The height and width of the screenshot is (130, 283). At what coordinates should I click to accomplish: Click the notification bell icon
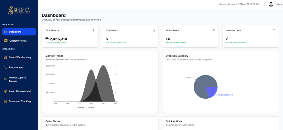265,4
